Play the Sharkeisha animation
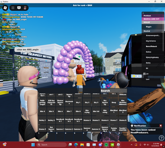Image resolution: width=165 pixels, height=148 pixels. (69, 103)
